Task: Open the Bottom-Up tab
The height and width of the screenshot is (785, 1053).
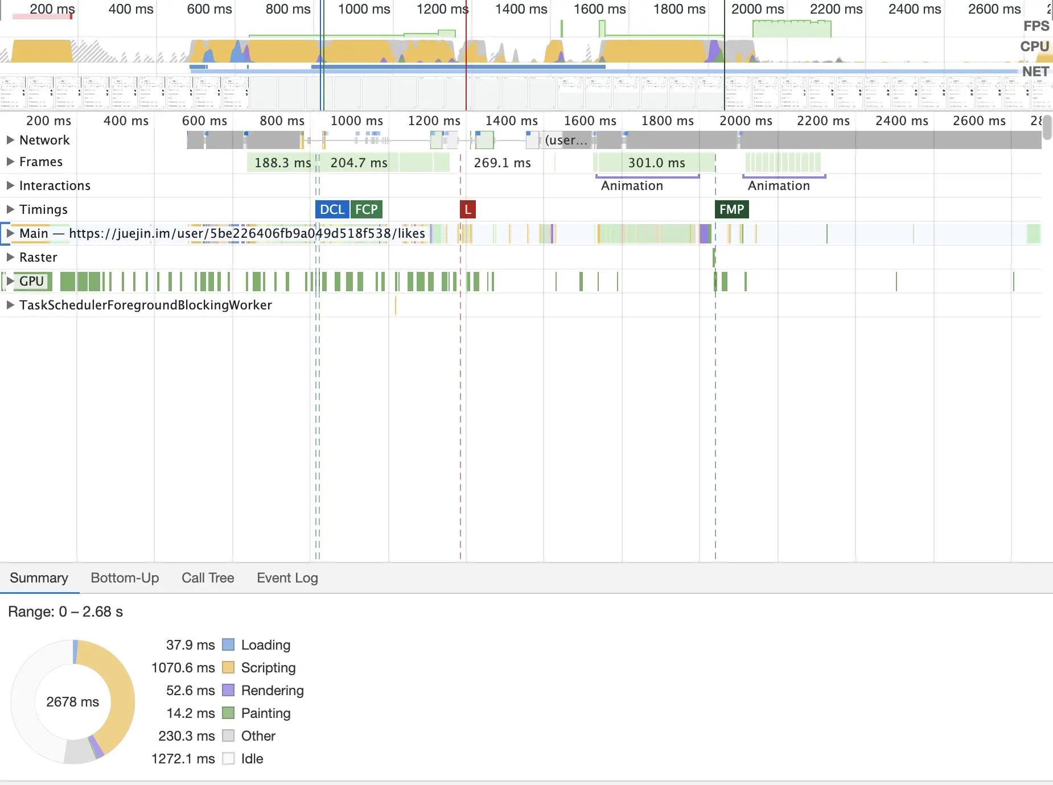Action: (125, 578)
